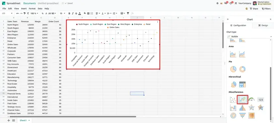Viewport: 274px width, 123px height.
Task: Open the list of all sheets
Action: [14, 120]
